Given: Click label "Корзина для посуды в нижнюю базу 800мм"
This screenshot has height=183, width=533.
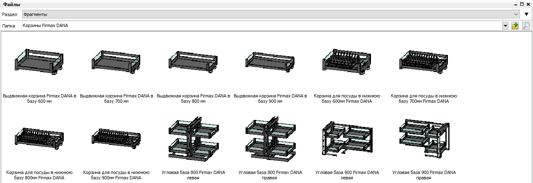Looking at the screenshot, I should pyautogui.click(x=39, y=175).
